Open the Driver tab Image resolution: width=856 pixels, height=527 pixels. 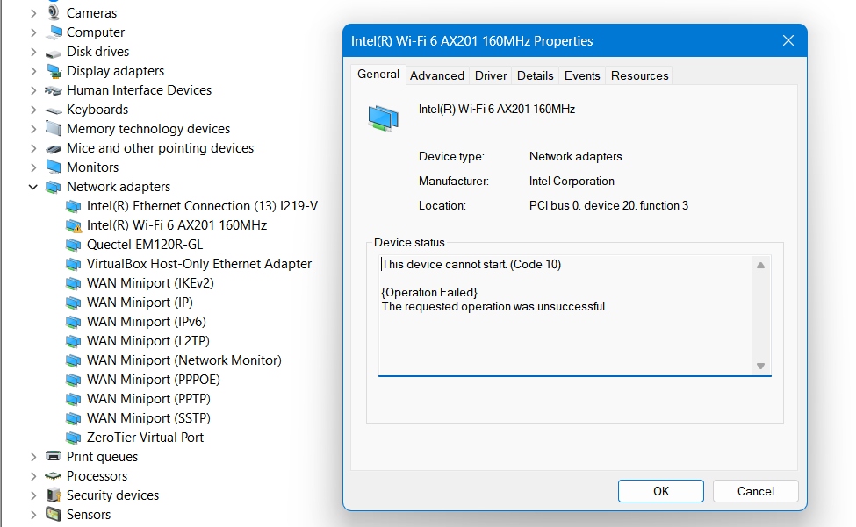[x=491, y=75]
